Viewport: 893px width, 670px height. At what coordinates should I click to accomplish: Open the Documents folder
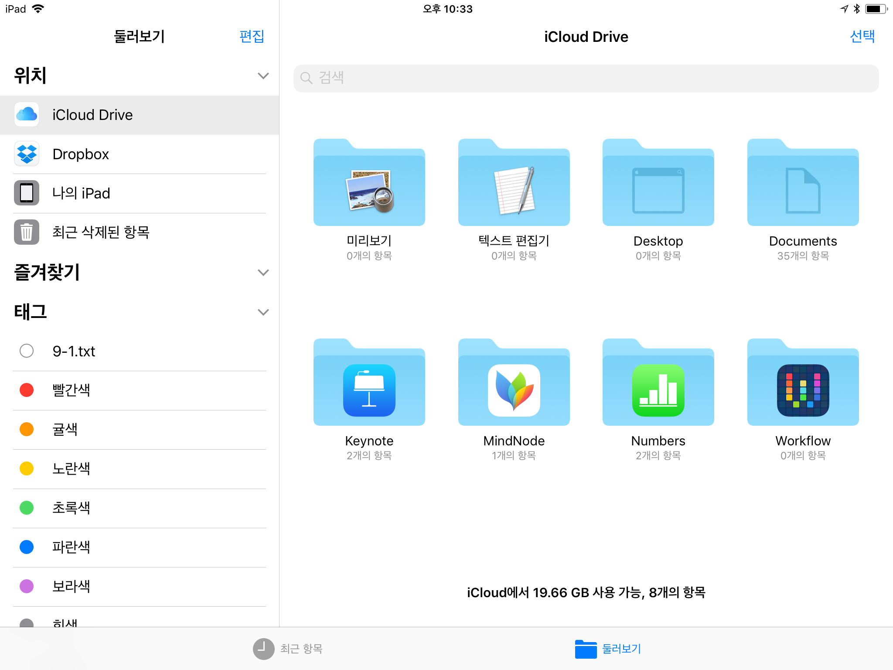[x=803, y=182]
